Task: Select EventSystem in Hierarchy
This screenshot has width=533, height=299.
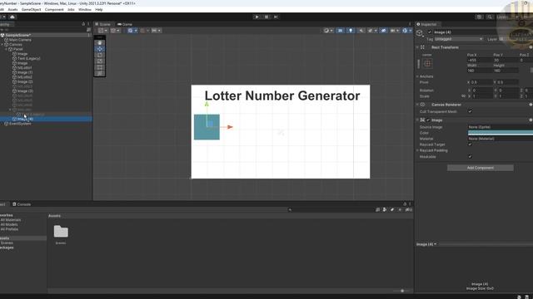Action: 20,124
